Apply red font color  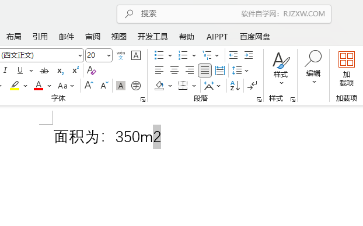(x=39, y=86)
